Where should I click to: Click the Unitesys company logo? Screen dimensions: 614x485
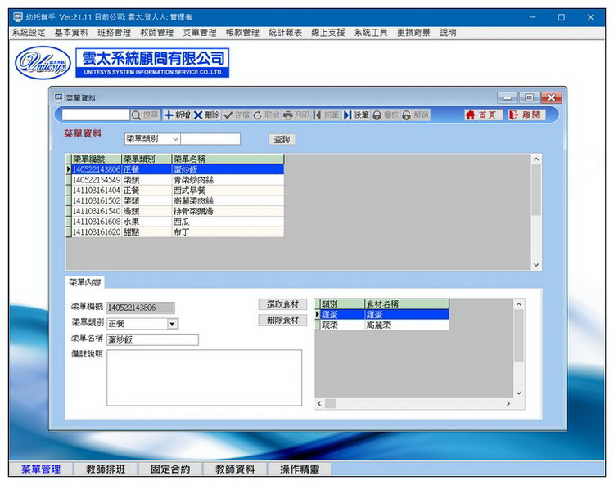(x=43, y=62)
